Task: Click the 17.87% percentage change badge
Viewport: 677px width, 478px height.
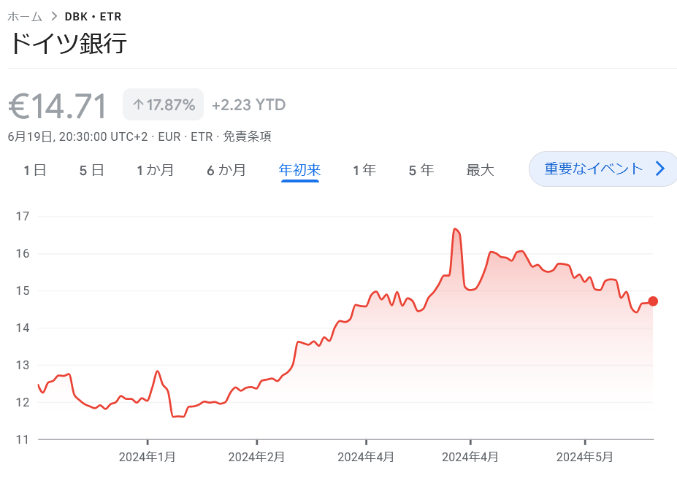Action: [x=162, y=104]
